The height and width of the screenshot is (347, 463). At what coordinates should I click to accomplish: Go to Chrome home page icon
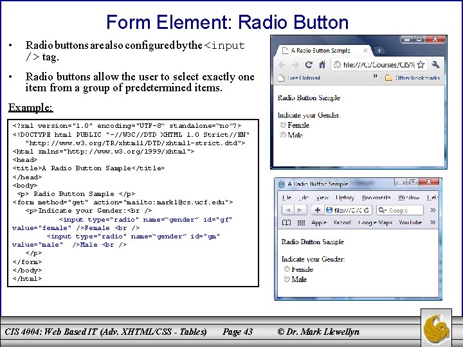pos(322,65)
